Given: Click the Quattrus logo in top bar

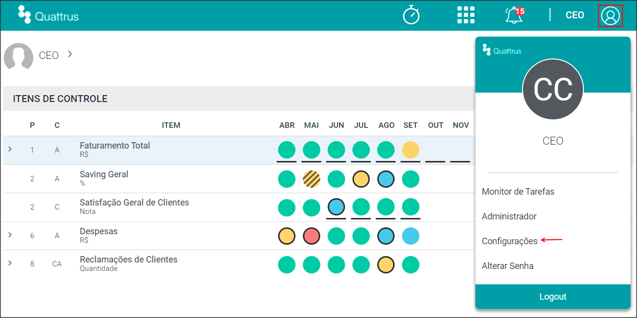Looking at the screenshot, I should (48, 15).
